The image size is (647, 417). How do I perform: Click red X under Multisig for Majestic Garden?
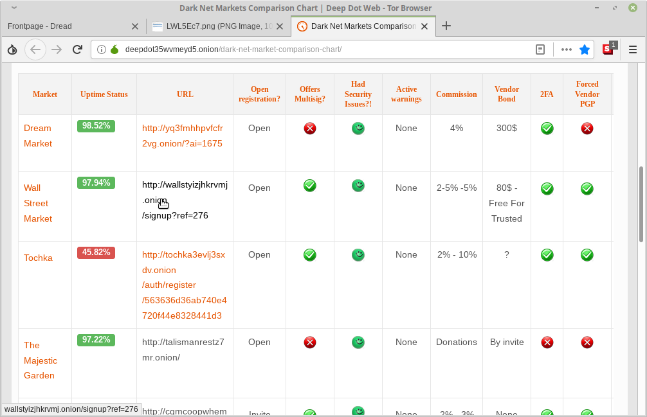(x=310, y=342)
